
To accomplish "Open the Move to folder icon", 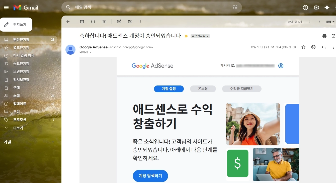I will point(130,22).
